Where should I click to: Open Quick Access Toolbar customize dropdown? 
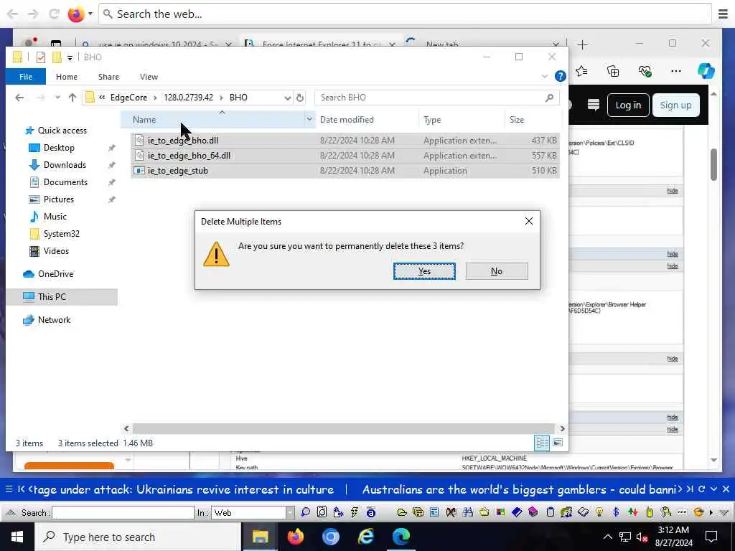coord(70,57)
